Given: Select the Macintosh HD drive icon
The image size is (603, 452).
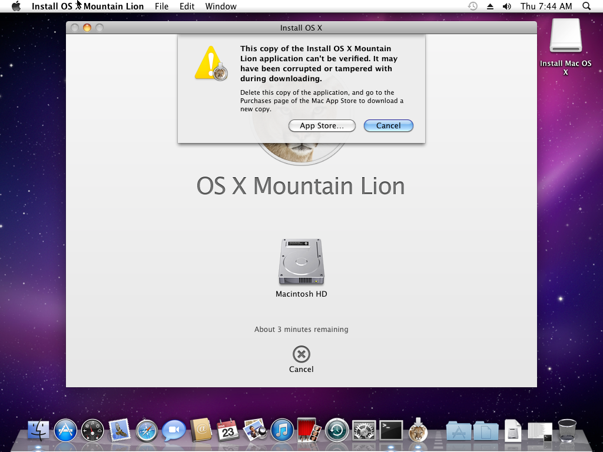Looking at the screenshot, I should click(x=301, y=262).
